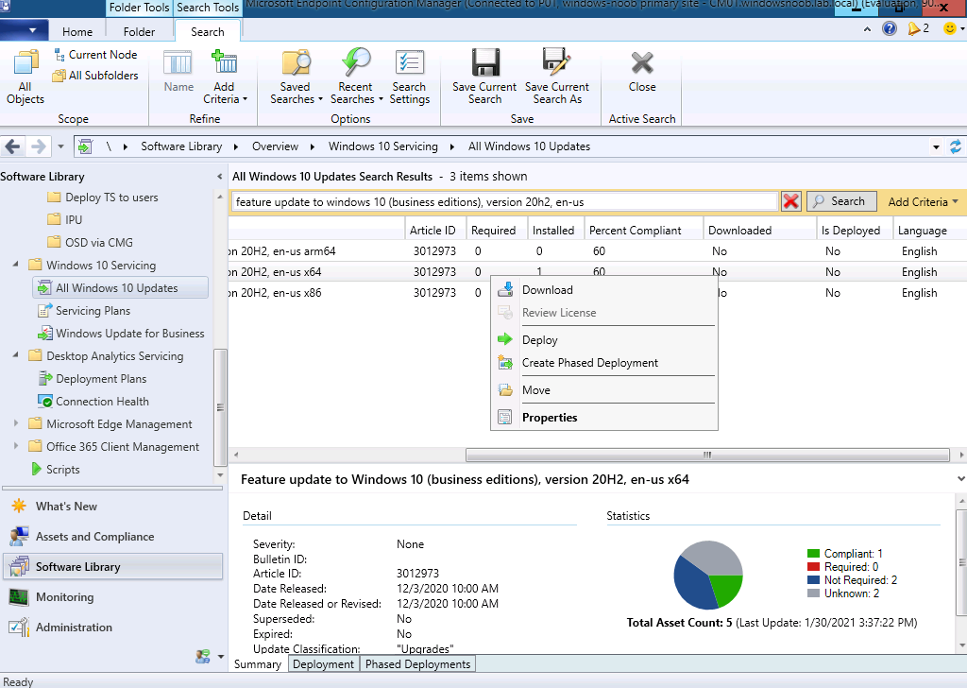Click the smiley feedback icon
The width and height of the screenshot is (967, 688).
click(x=950, y=28)
